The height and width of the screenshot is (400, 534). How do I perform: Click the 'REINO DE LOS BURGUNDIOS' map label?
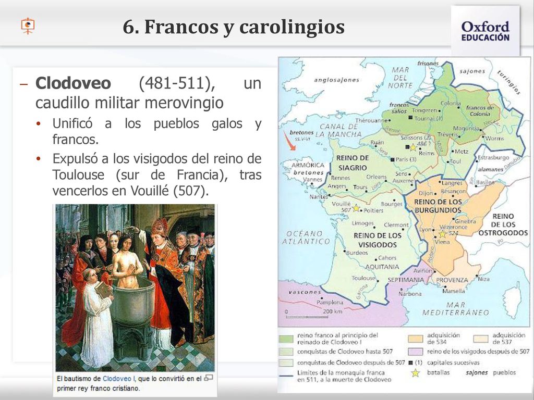pos(438,206)
